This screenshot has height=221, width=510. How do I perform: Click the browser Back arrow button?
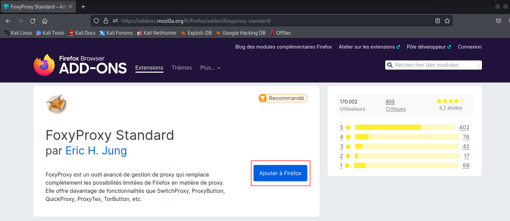coord(8,21)
